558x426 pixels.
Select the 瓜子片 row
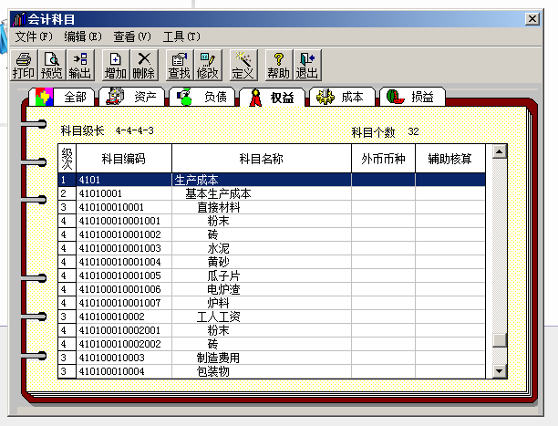click(x=272, y=275)
